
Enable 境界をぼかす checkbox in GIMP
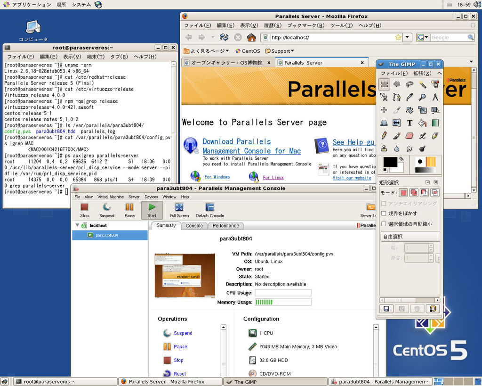[384, 214]
